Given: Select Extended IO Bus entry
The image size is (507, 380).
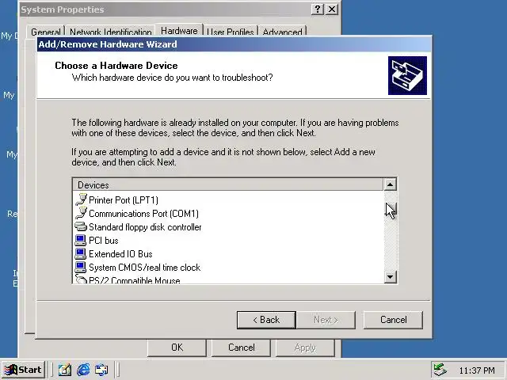Looking at the screenshot, I should coord(120,254).
